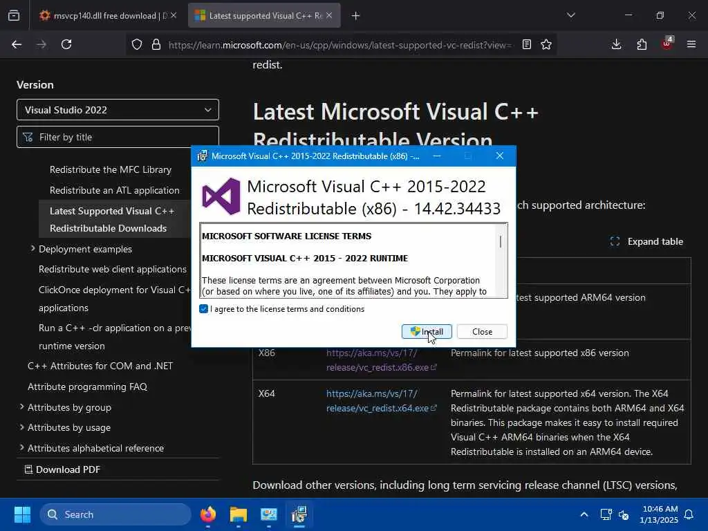Open File Explorer from the taskbar
The width and height of the screenshot is (708, 531).
click(x=239, y=514)
